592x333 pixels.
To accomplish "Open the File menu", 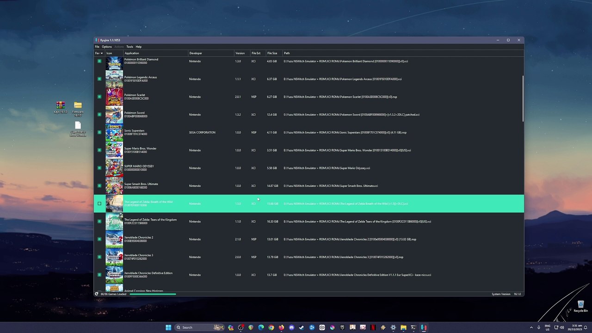I will [x=97, y=47].
